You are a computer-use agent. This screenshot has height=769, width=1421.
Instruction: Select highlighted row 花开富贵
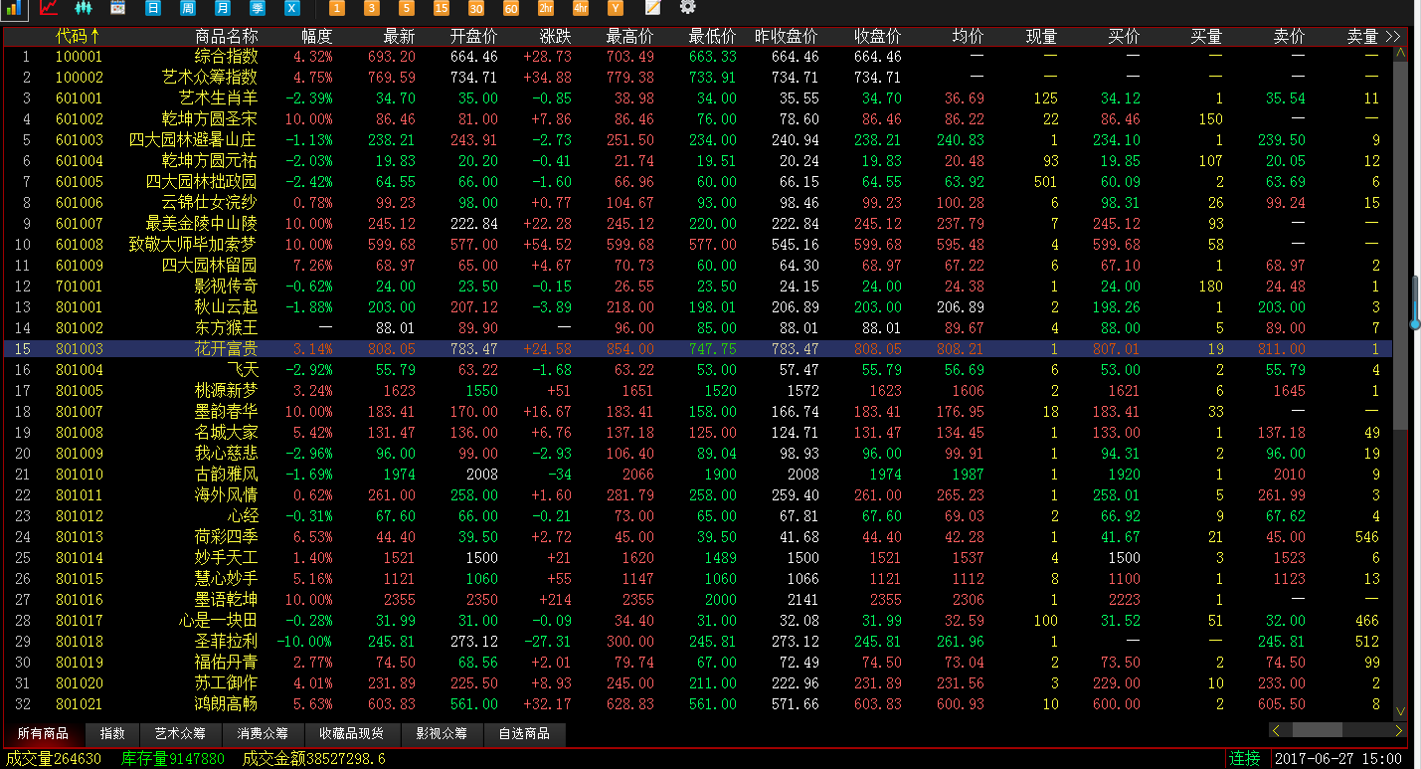(697, 348)
